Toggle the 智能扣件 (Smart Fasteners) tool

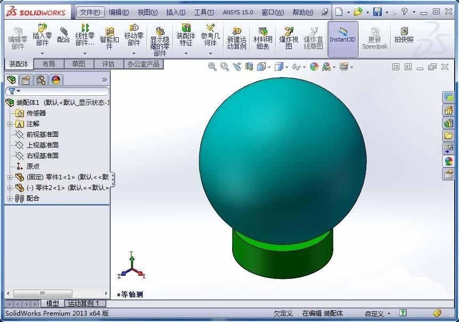109,37
